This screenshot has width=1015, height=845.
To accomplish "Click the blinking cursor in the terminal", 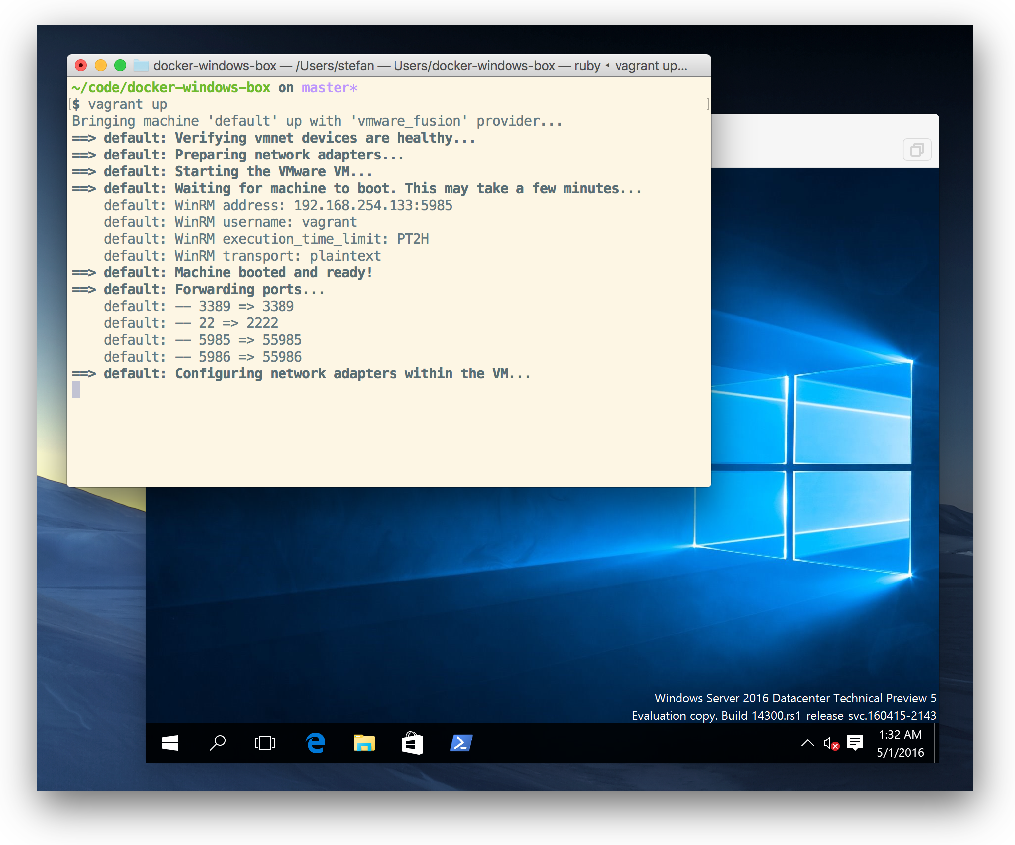I will 76,390.
